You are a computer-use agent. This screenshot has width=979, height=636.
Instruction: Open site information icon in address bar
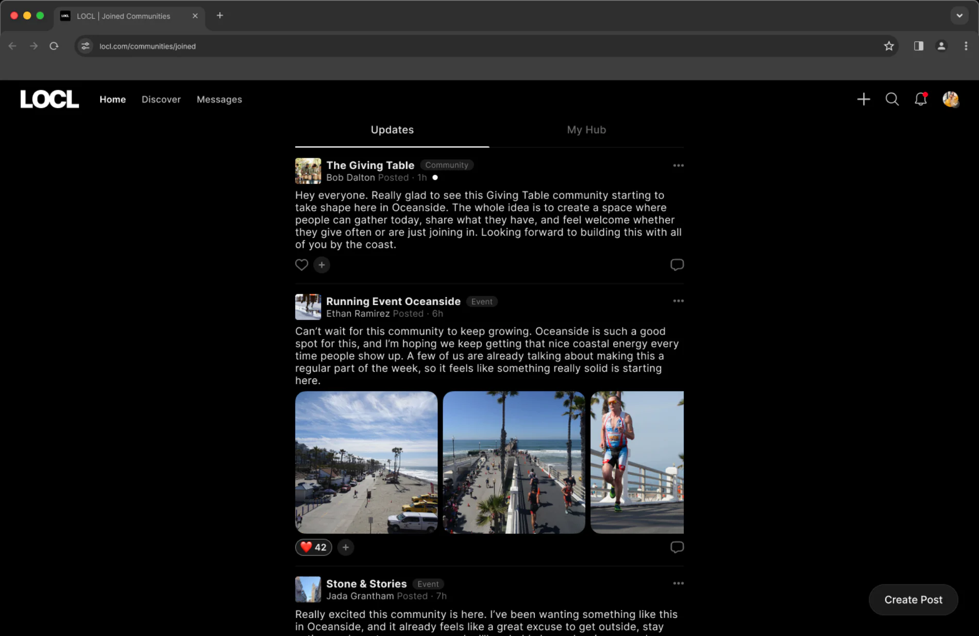85,46
